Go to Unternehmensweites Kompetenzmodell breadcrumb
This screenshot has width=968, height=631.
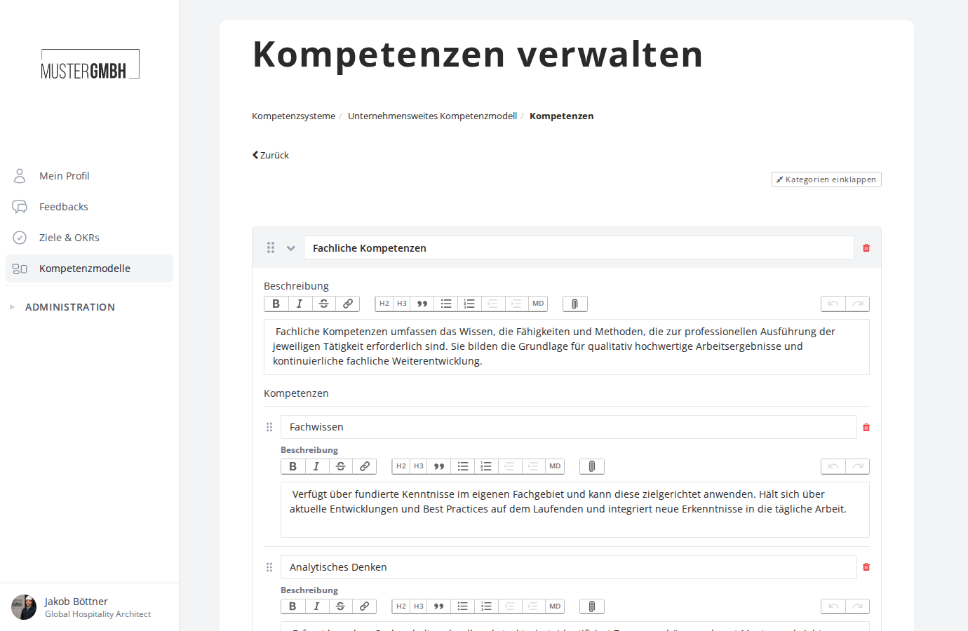pos(432,116)
